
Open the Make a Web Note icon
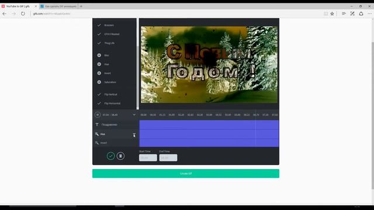pos(352,14)
